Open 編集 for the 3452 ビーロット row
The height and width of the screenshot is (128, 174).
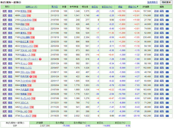point(162,107)
